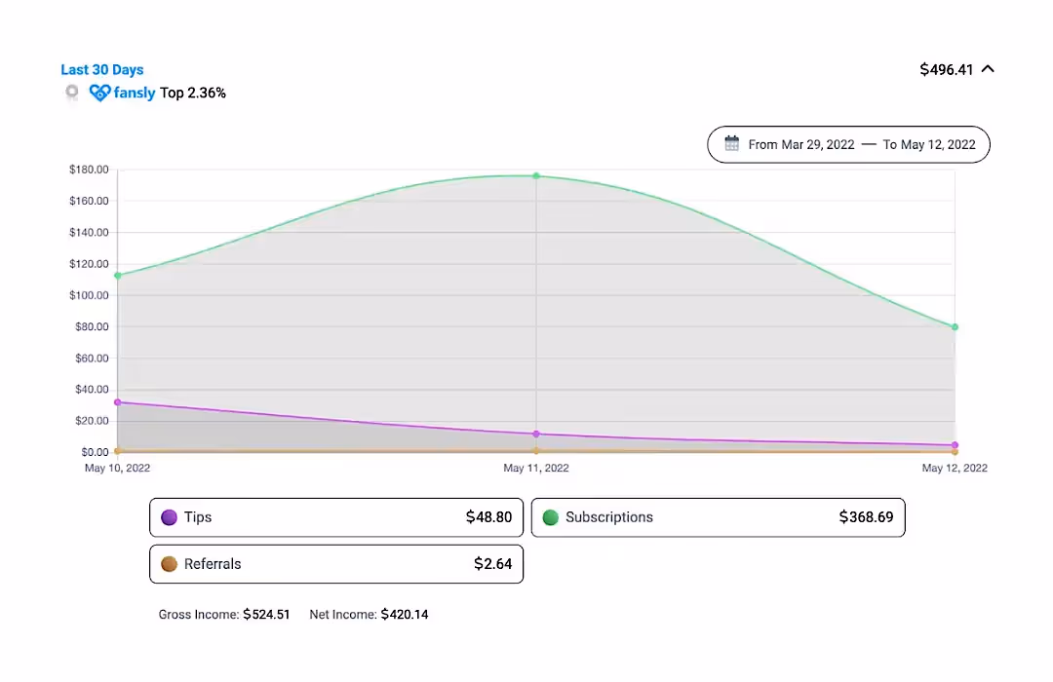Screen dimensions: 1053x682
Task: Select the Subscriptions data point on May 10
Action: click(118, 276)
